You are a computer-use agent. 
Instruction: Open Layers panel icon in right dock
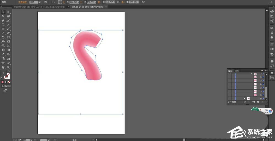coord(272,73)
